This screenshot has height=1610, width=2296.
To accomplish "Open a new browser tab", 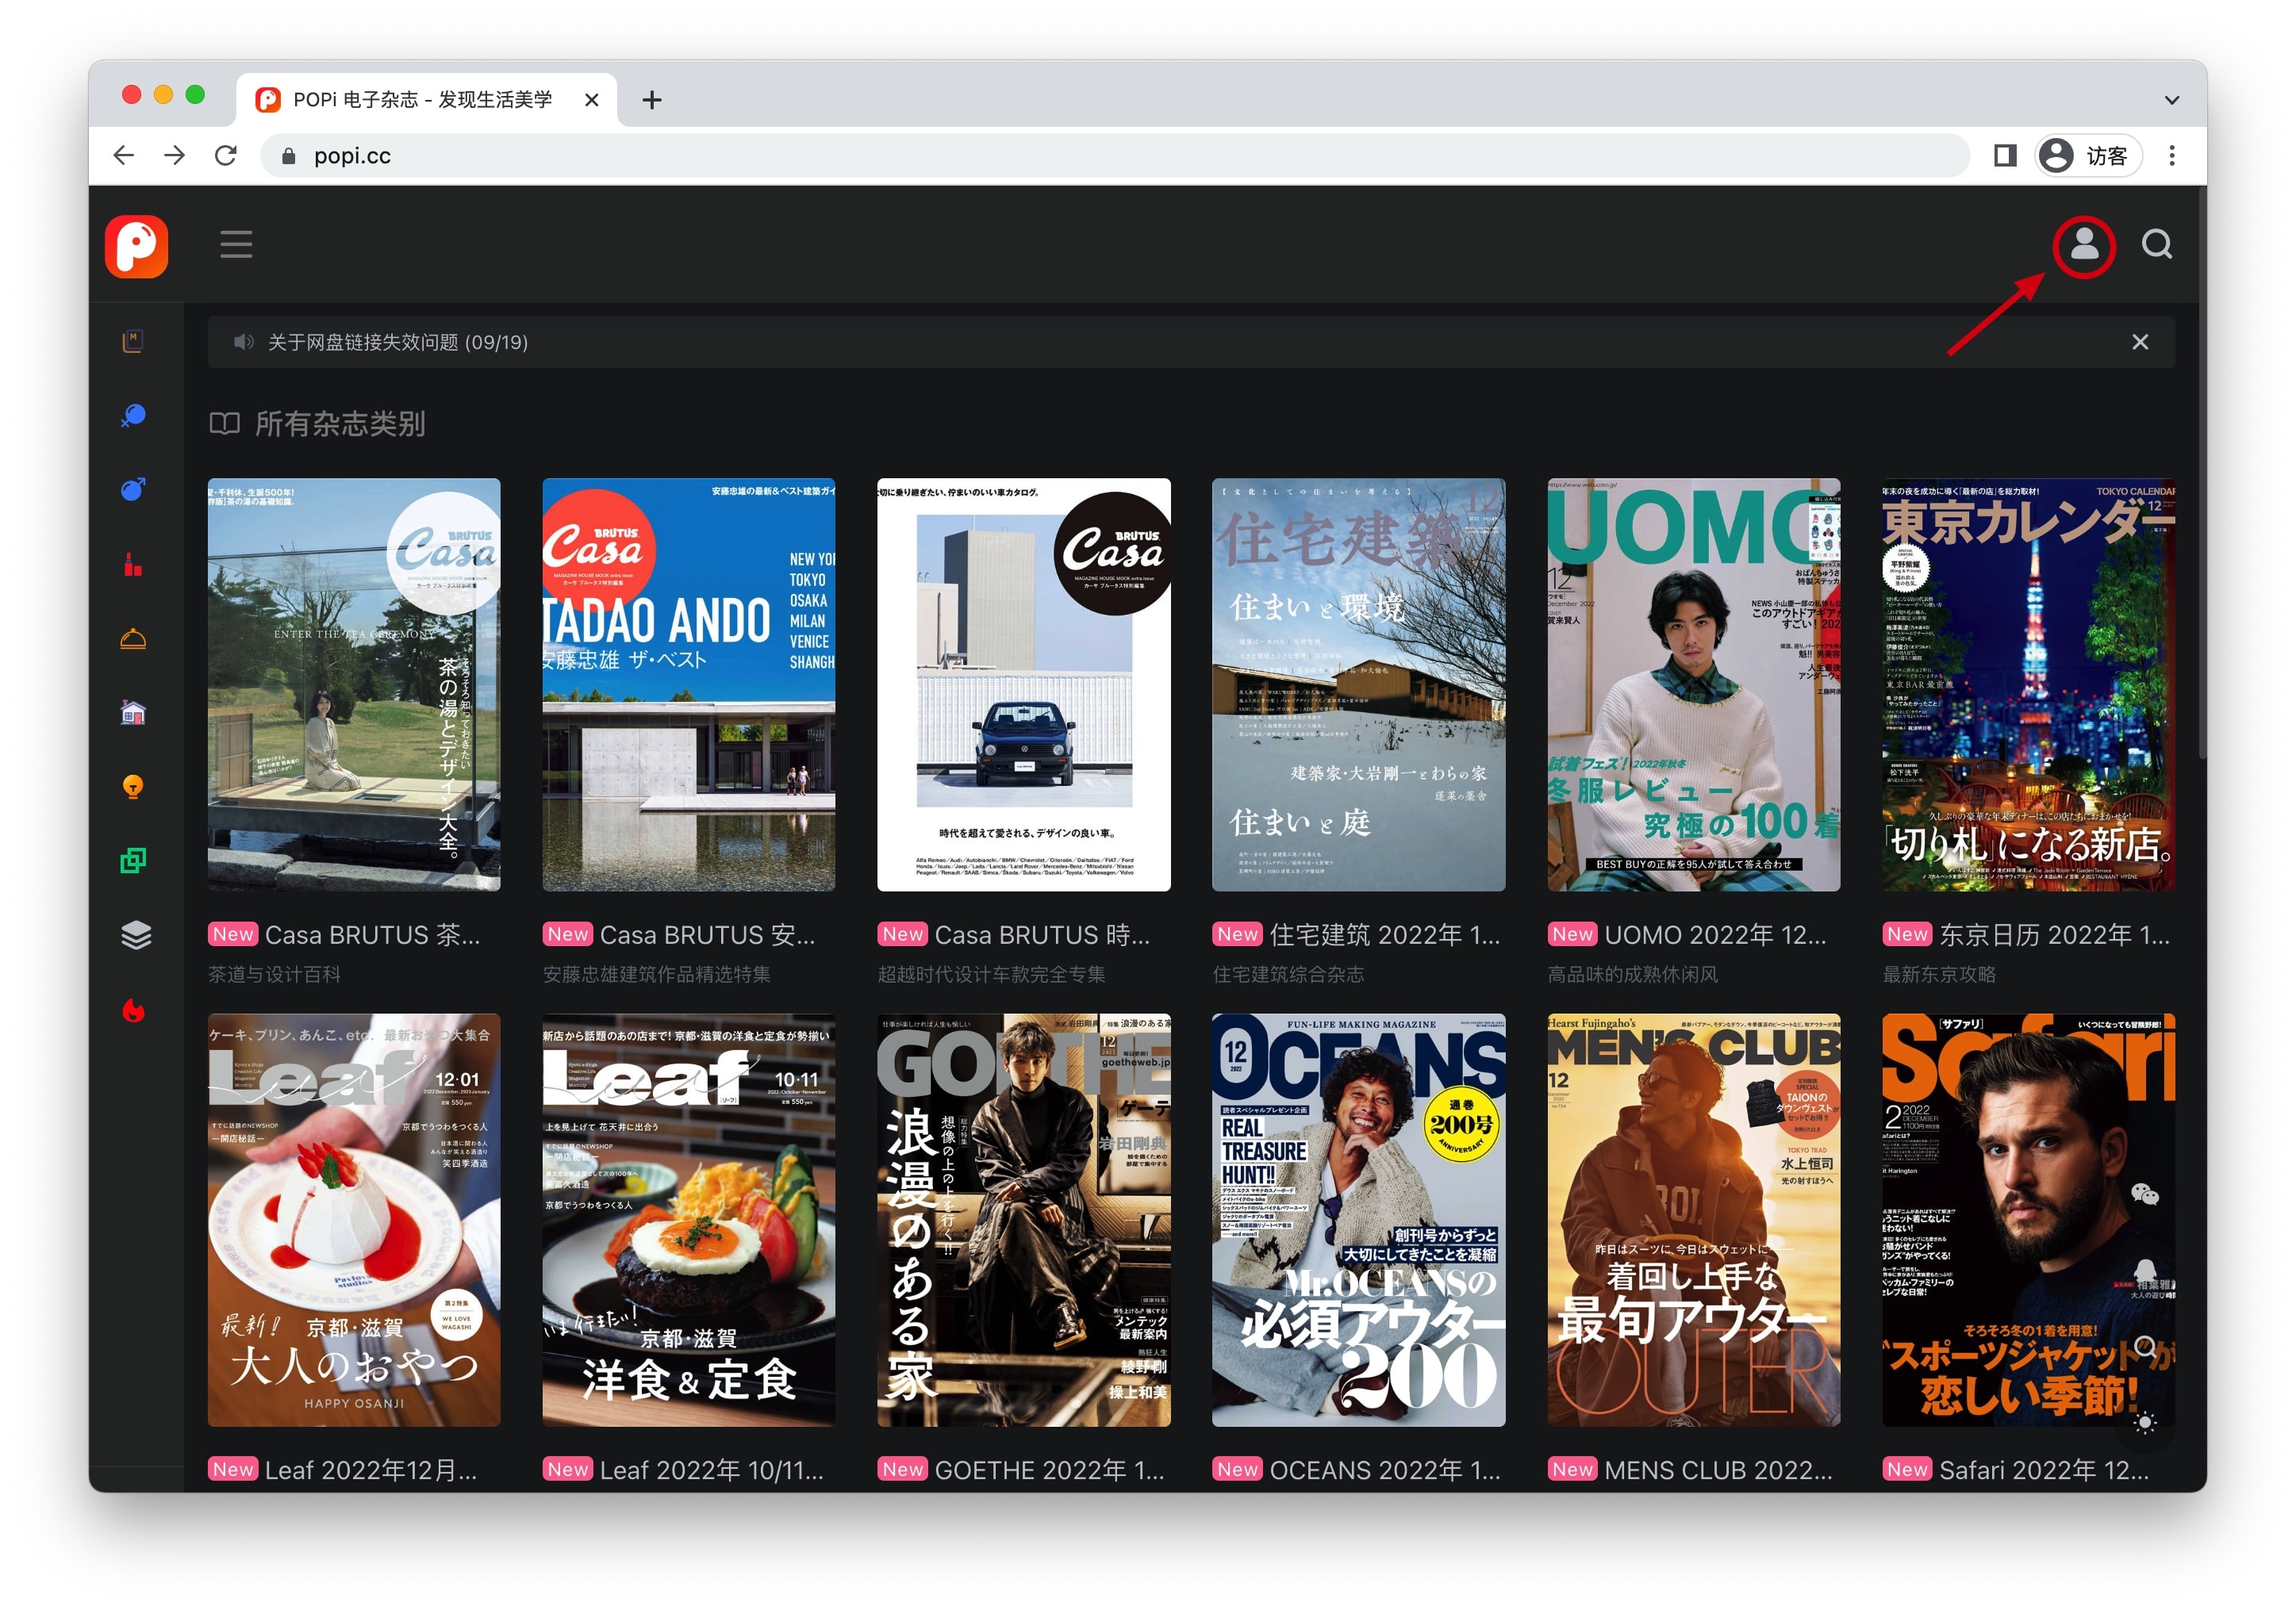I will 652,100.
